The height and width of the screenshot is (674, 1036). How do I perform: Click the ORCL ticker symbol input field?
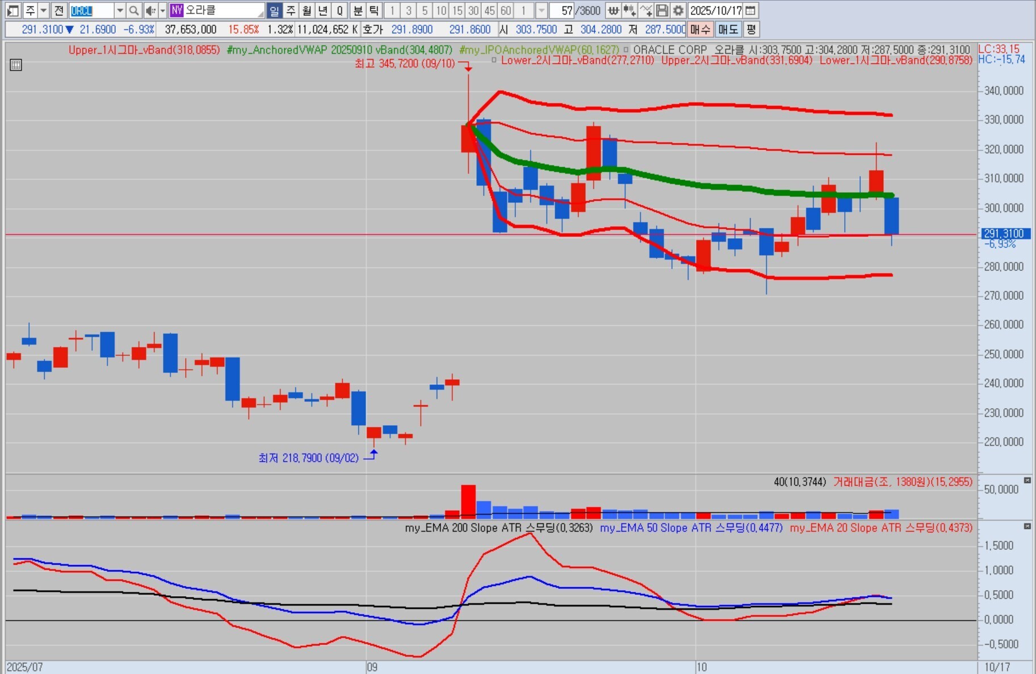[x=91, y=10]
